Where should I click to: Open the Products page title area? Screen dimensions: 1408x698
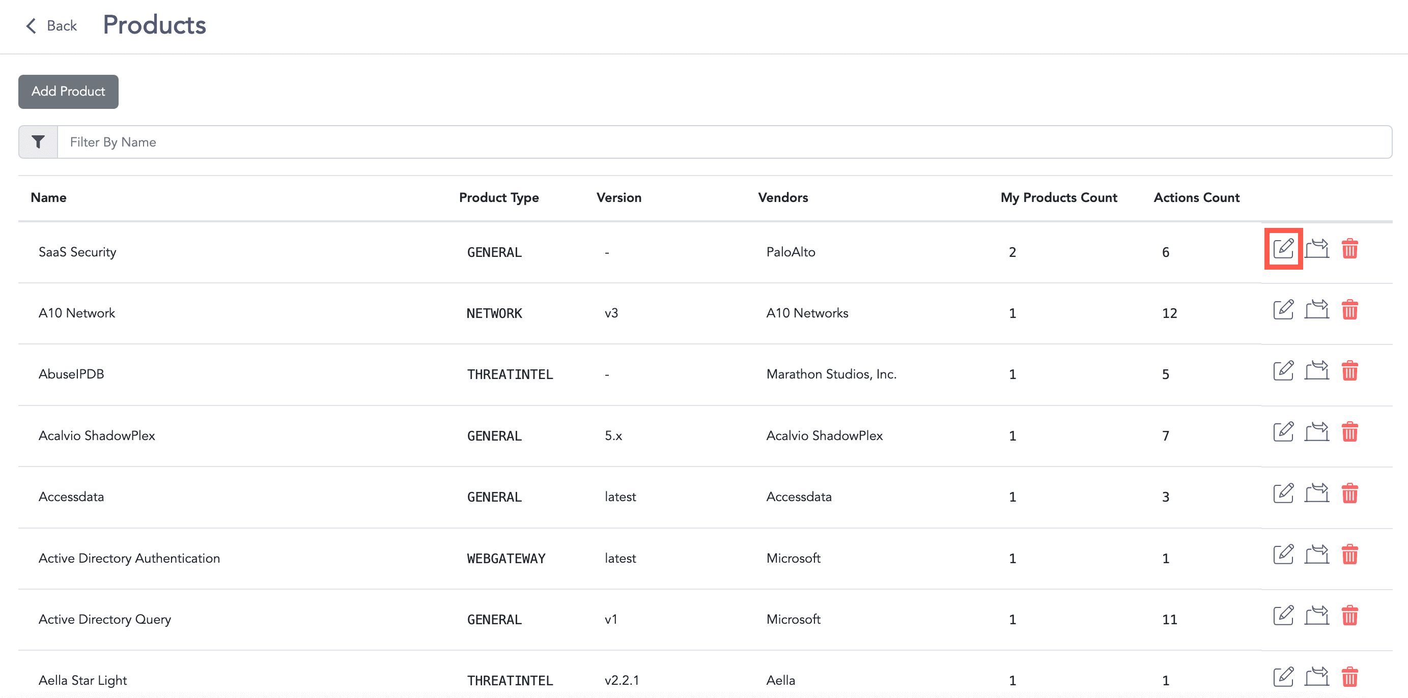point(154,24)
